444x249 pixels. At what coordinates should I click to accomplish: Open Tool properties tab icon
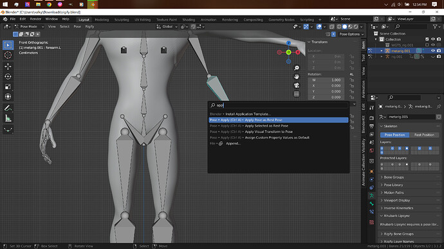pyautogui.click(x=372, y=108)
